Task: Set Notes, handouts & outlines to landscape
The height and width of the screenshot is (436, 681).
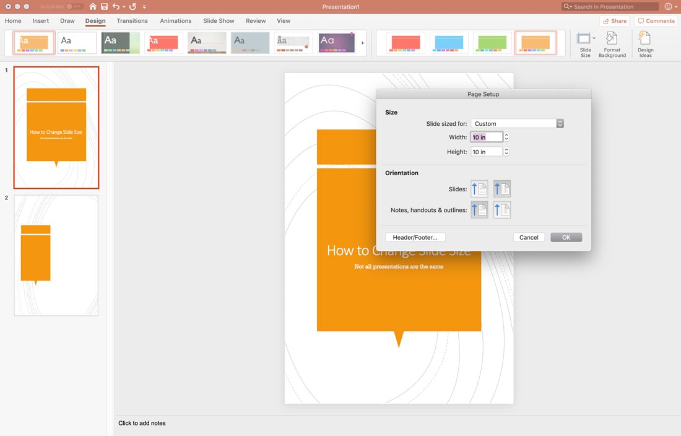Action: 502,209
